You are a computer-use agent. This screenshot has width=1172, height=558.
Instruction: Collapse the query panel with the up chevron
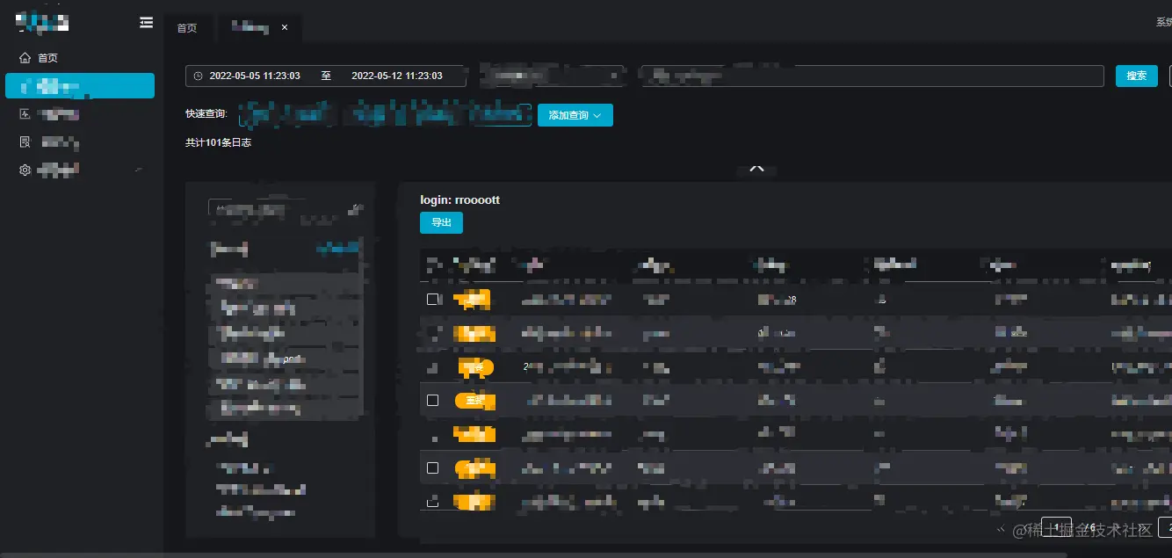(x=756, y=168)
